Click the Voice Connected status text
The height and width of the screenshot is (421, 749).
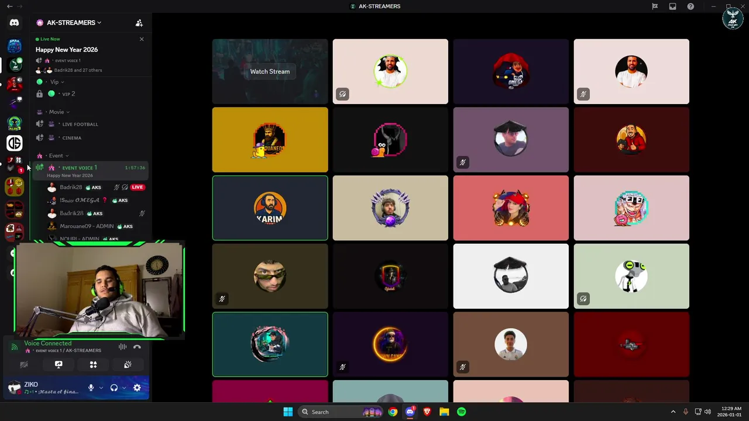(48, 343)
